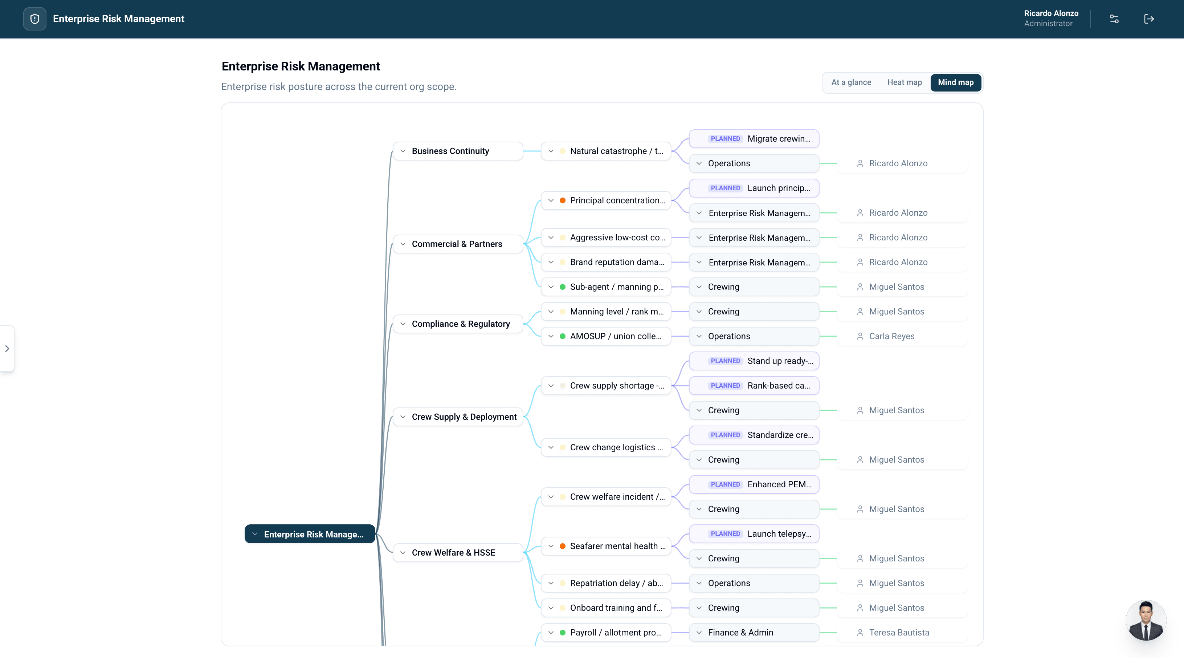Image resolution: width=1184 pixels, height=658 pixels.
Task: Click the shield logo icon in header
Action: 34,19
